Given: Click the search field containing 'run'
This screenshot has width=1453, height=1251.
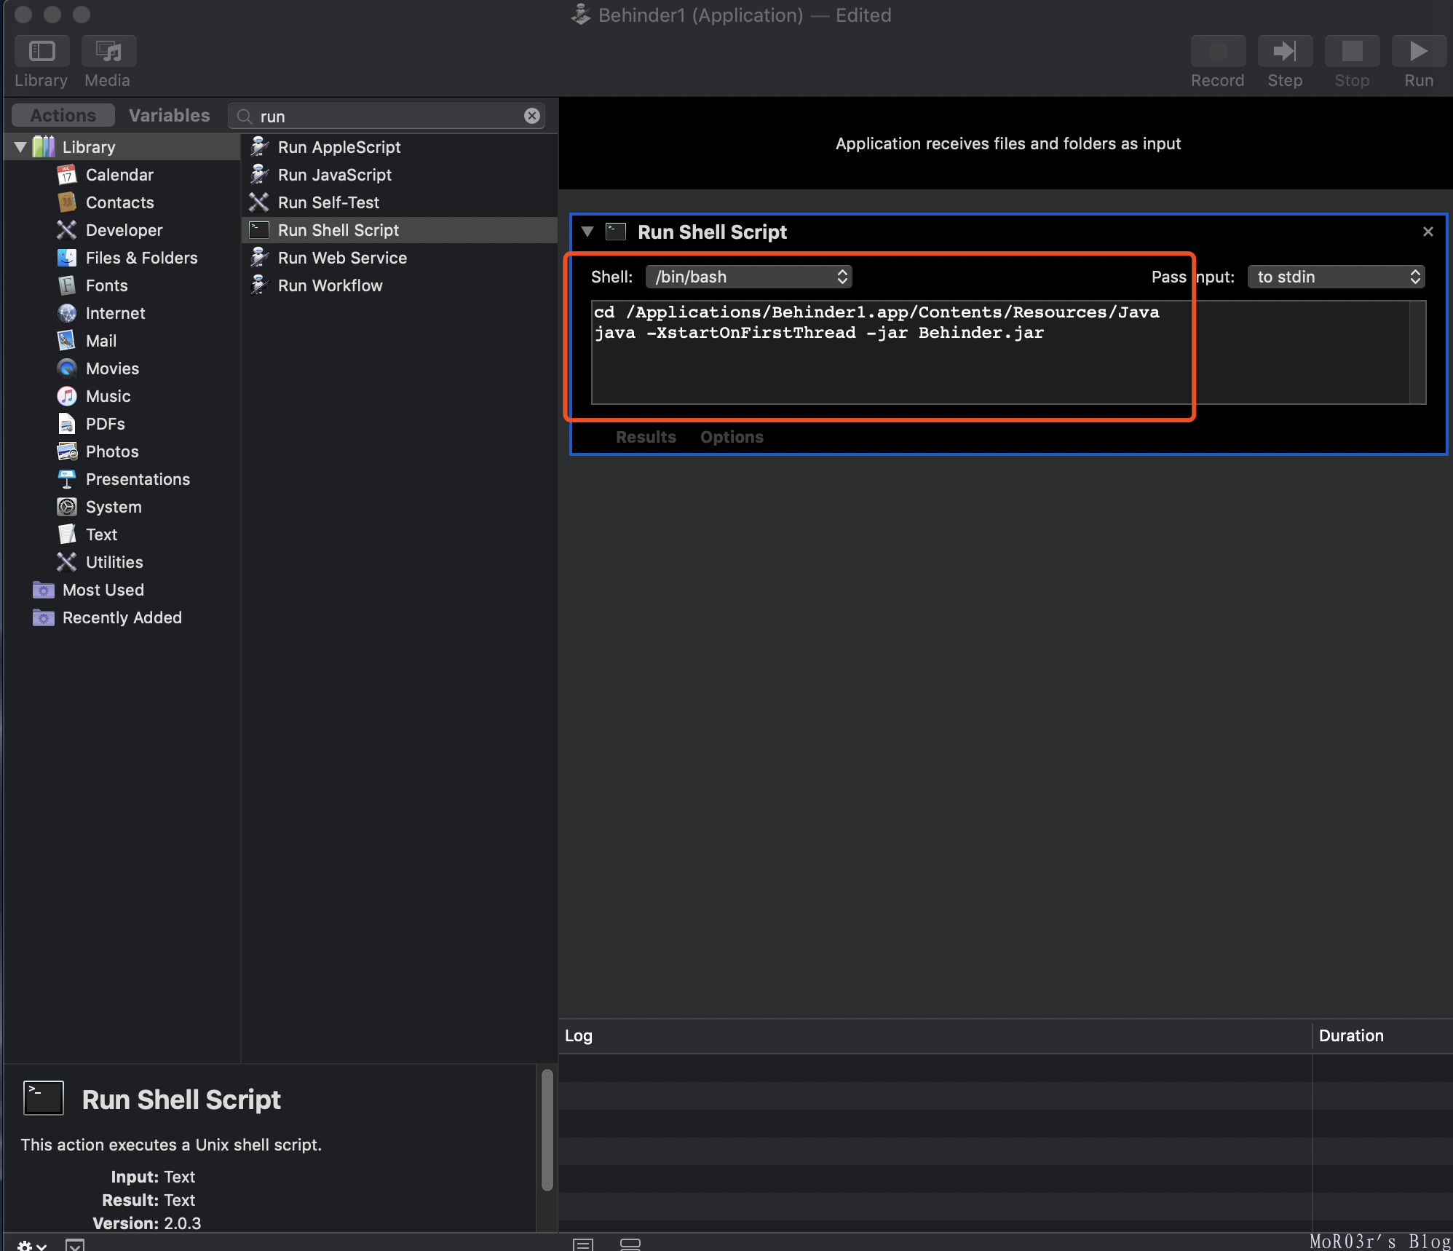Looking at the screenshot, I should (x=387, y=116).
